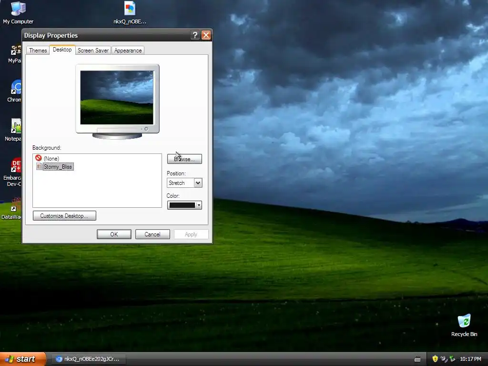Screen dimensions: 488x366
Task: Select the nkxQ_nOBE desktop file icon
Action: point(130,12)
